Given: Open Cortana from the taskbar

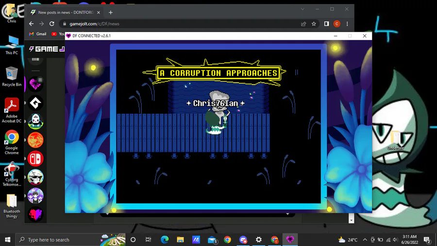Looking at the screenshot, I should (x=133, y=240).
